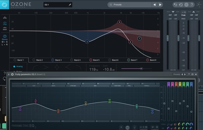
Task: Click the RMS meter label
Action: [183, 19]
